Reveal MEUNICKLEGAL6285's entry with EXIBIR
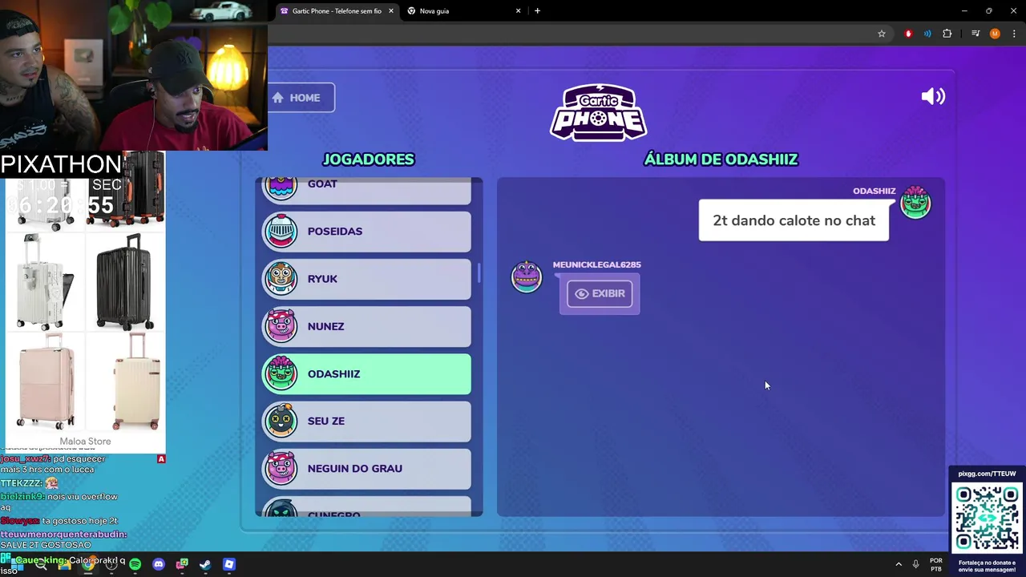Viewport: 1026px width, 577px height. 600,293
